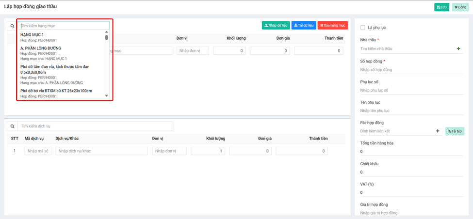Click red 'Xóa hạng mục' delete button
This screenshot has width=473, height=219.
(x=333, y=26)
